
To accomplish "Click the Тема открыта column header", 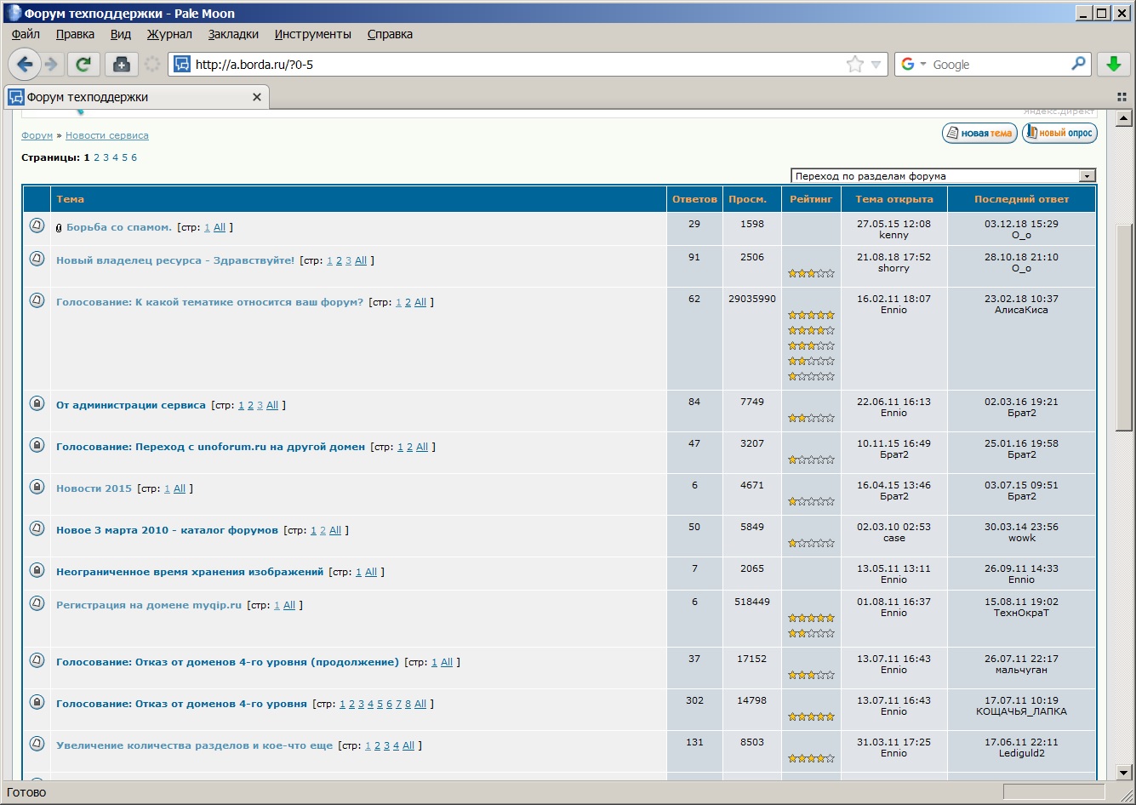I will 894,199.
